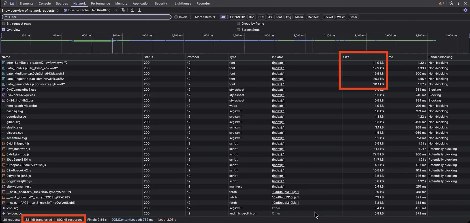Open the Memory tab
The height and width of the screenshot is (223, 470).
tap(121, 3)
